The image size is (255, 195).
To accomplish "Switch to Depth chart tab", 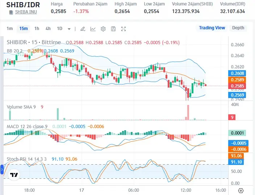I will [x=238, y=28].
